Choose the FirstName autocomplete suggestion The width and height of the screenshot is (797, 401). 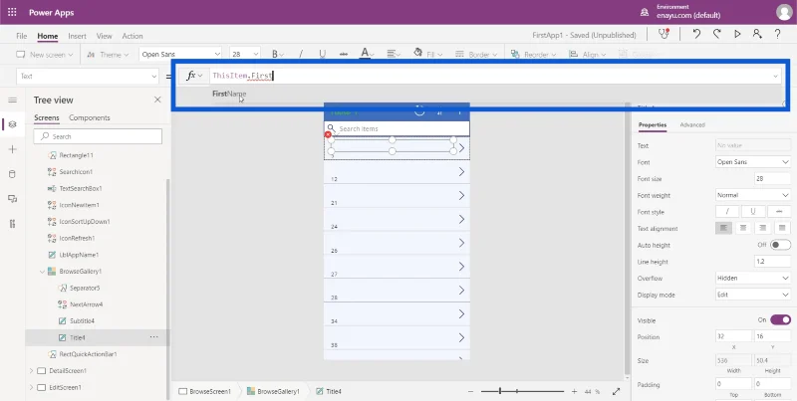[229, 94]
